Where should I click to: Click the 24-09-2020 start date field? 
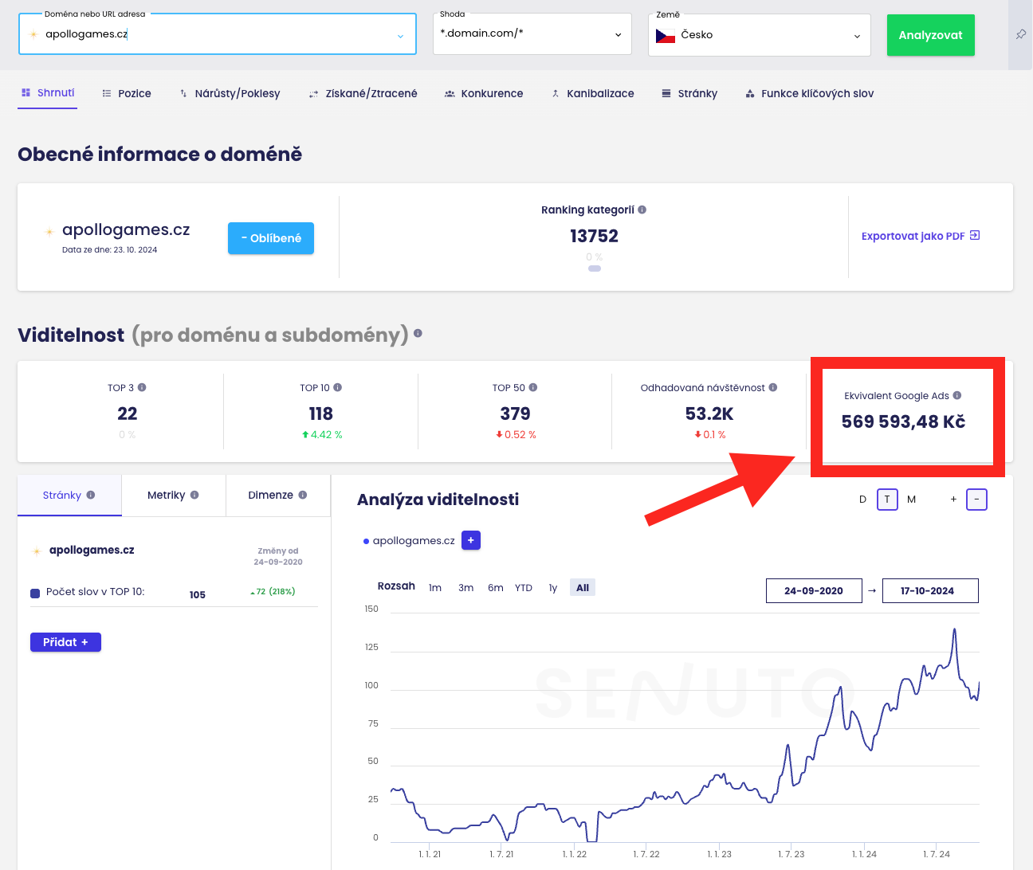[814, 590]
